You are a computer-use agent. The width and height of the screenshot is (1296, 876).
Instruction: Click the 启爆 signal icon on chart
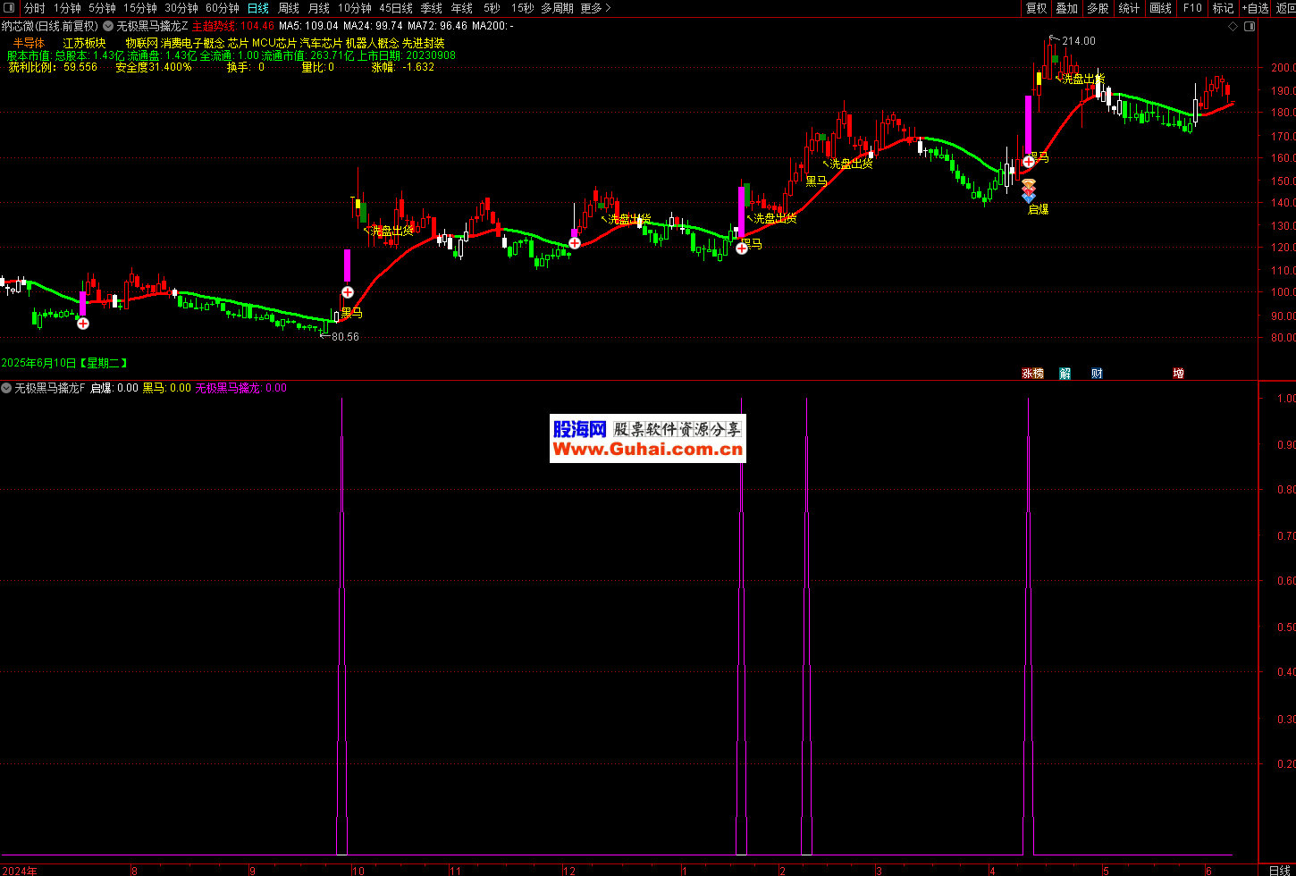pyautogui.click(x=1029, y=190)
